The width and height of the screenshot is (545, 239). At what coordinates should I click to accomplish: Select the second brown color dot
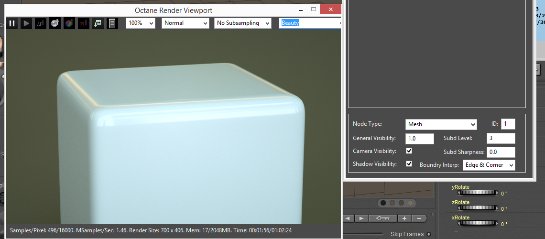tap(392, 203)
